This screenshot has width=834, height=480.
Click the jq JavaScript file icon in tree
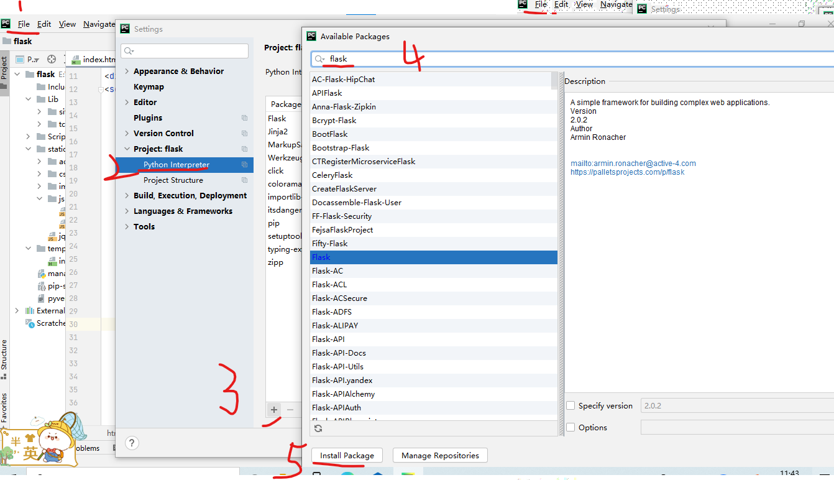coord(52,237)
